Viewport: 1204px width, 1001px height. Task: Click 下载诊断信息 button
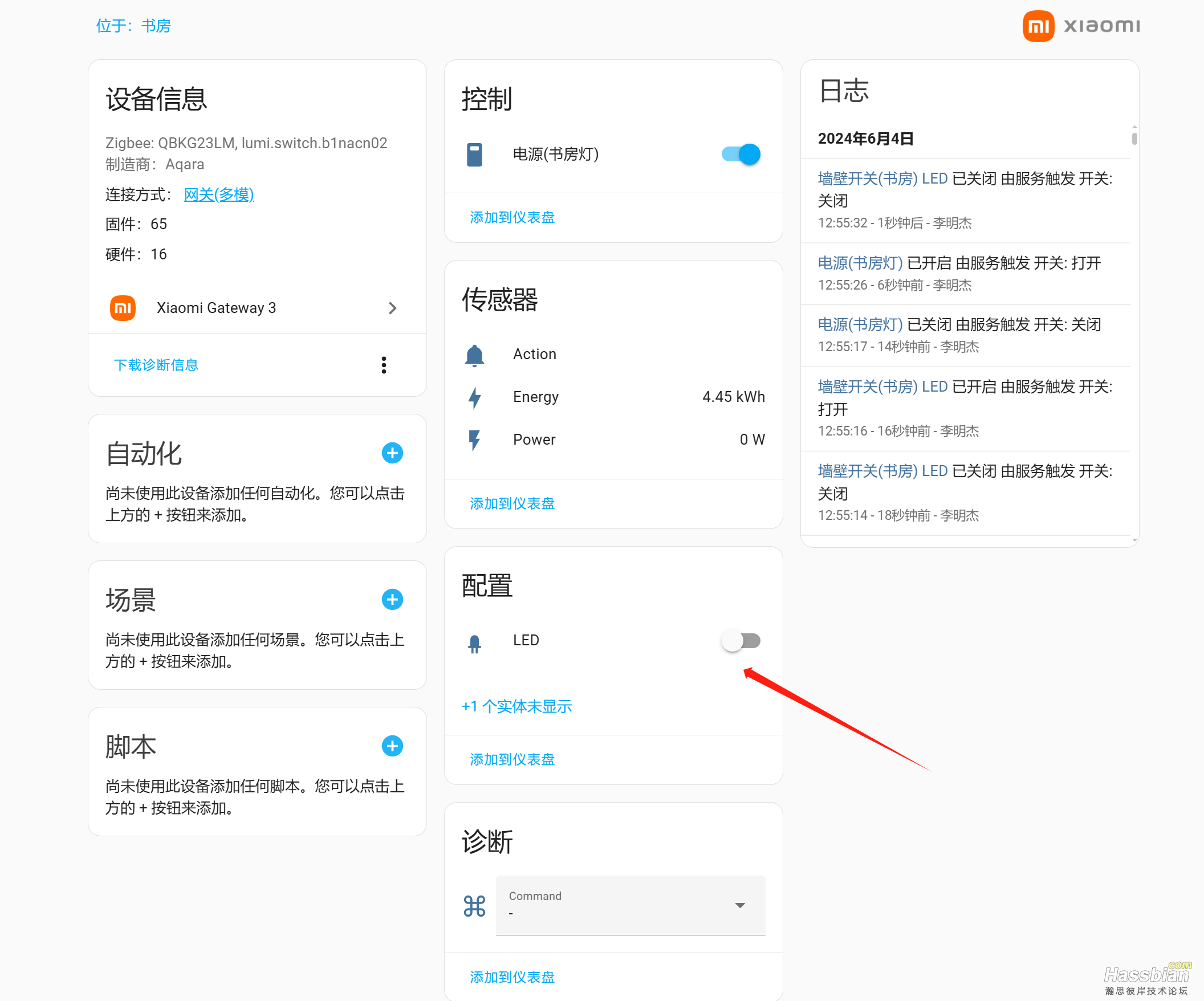tap(156, 365)
